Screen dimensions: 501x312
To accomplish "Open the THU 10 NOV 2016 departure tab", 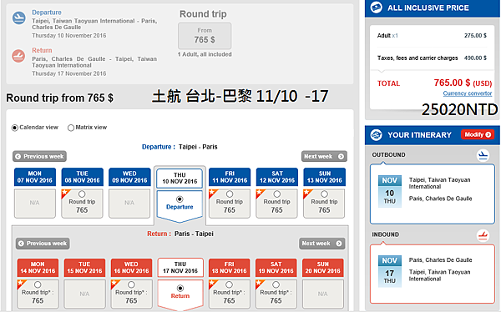I will (180, 179).
